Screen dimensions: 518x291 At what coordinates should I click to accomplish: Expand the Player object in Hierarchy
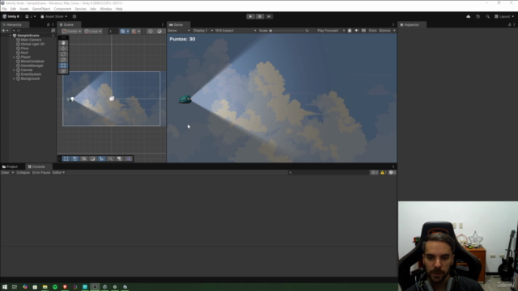tap(14, 57)
